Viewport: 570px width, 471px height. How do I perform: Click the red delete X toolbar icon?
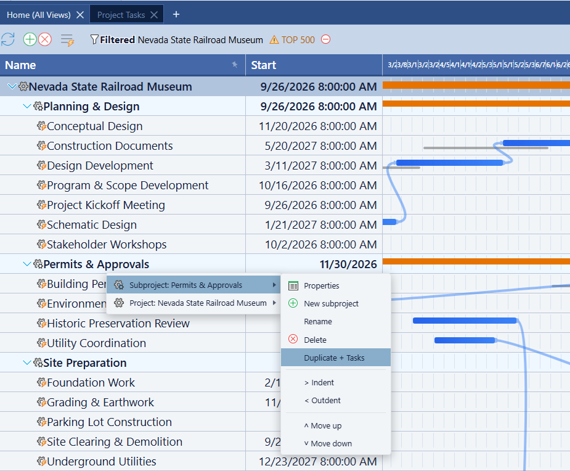click(45, 39)
